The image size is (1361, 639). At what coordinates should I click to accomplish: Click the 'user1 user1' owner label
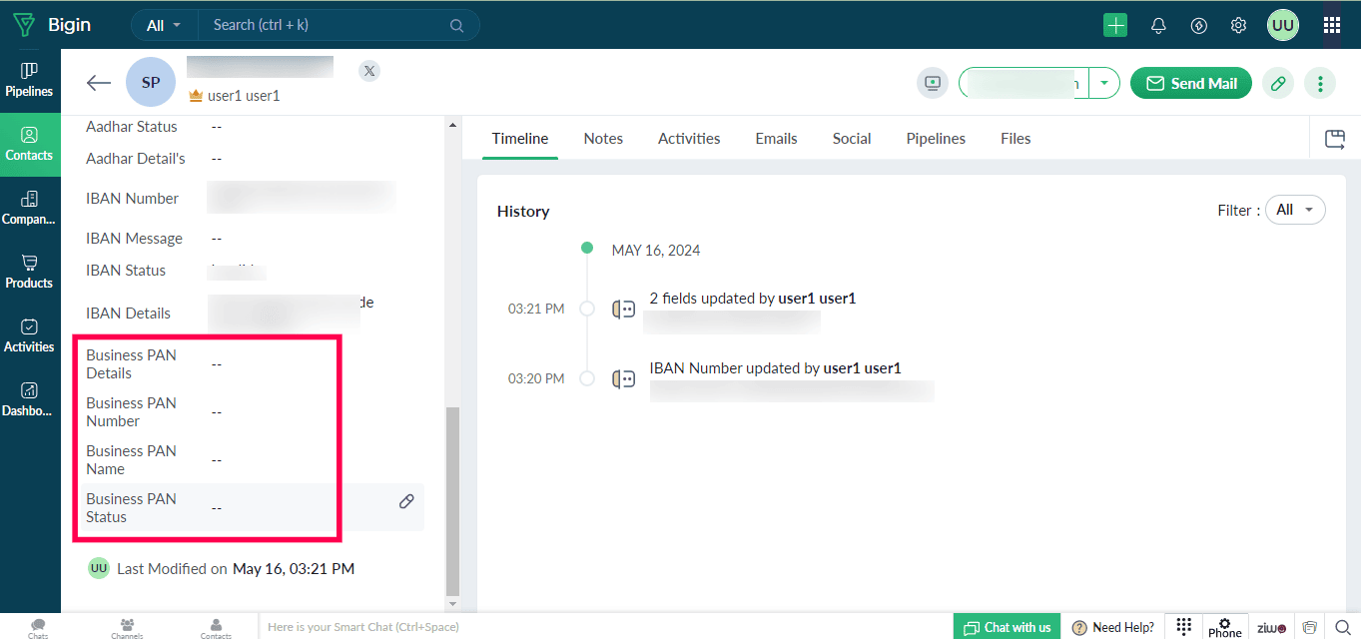243,96
